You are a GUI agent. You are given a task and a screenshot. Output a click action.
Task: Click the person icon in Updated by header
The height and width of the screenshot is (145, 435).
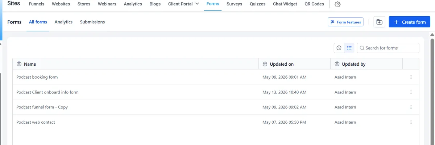(337, 64)
